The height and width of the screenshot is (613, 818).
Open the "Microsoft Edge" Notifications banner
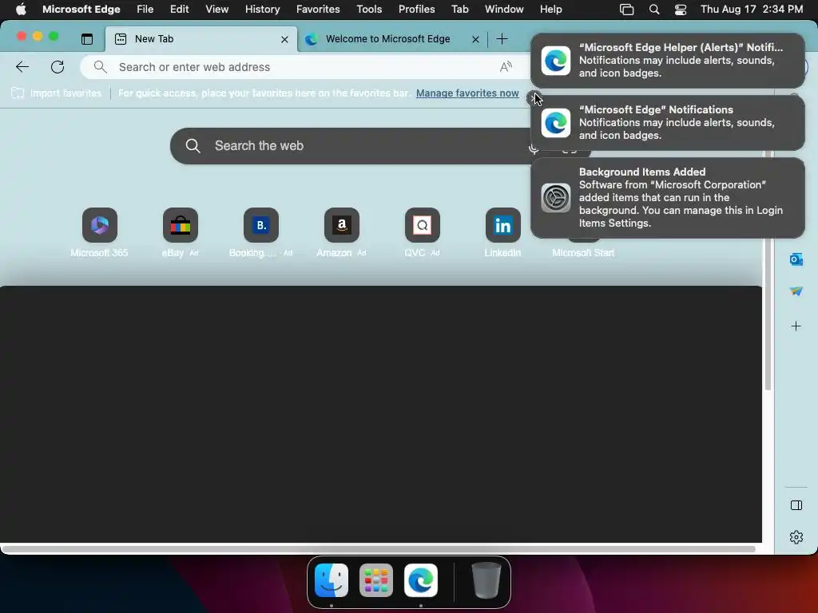[667, 123]
